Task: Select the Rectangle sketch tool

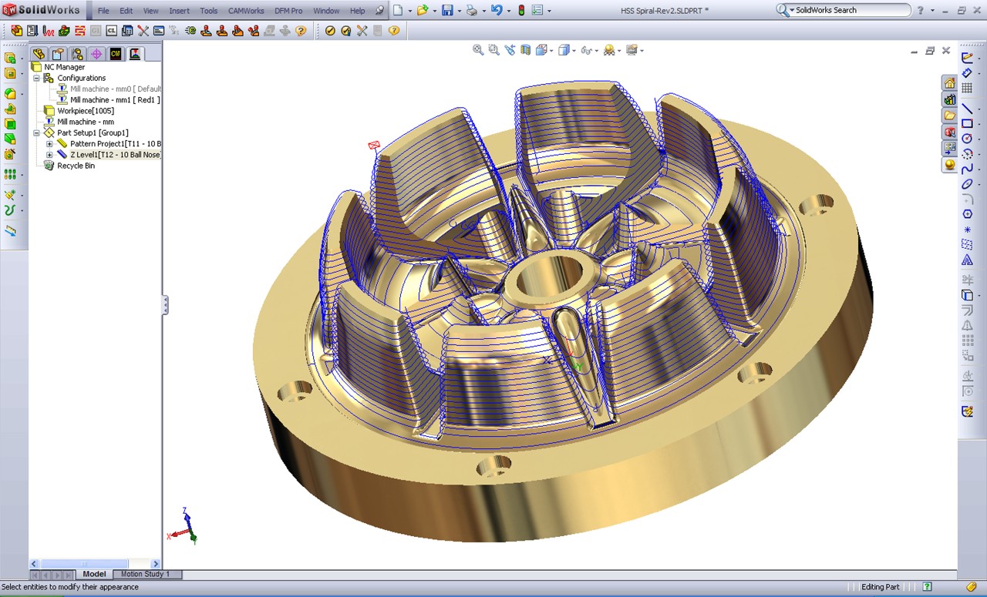Action: tap(967, 123)
